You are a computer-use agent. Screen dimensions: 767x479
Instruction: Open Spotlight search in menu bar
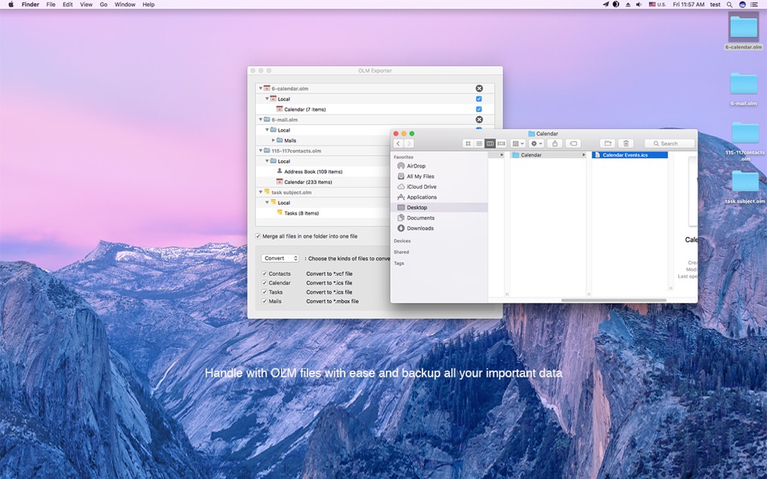point(729,4)
